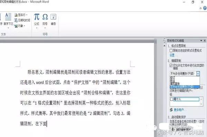The width and height of the screenshot is (207, 137).
Task: Expand the 公式 dropdown arrow
Action: click(x=37, y=28)
